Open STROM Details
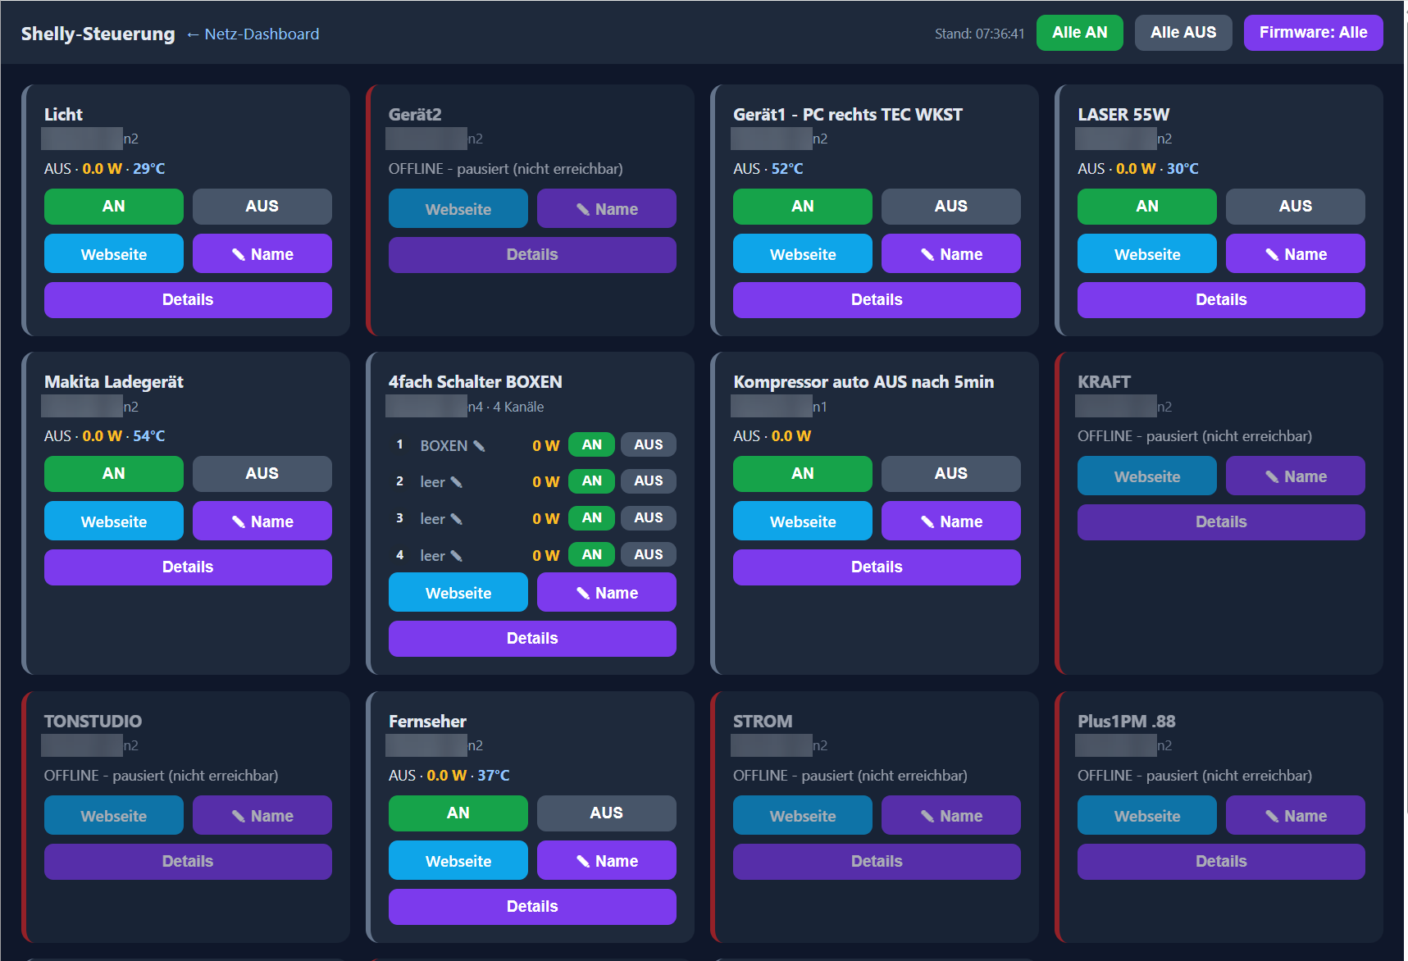Viewport: 1408px width, 961px height. (877, 862)
